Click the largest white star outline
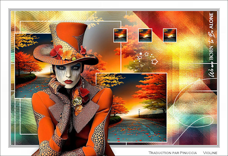The height and width of the screenshot is (156, 228). [155, 61]
